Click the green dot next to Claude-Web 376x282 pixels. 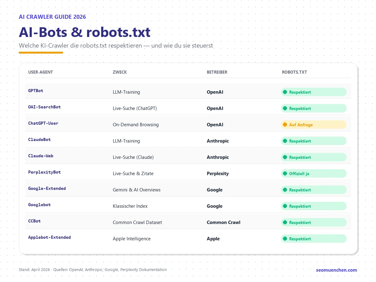point(285,157)
